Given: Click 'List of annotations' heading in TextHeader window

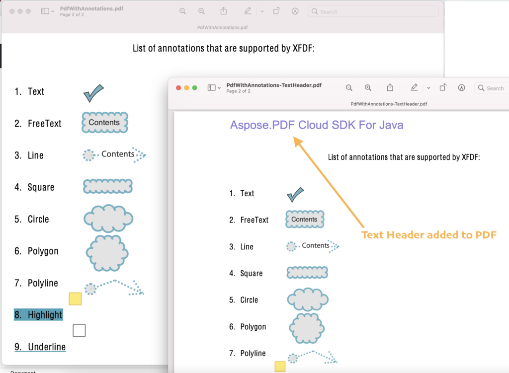Looking at the screenshot, I should click(404, 157).
